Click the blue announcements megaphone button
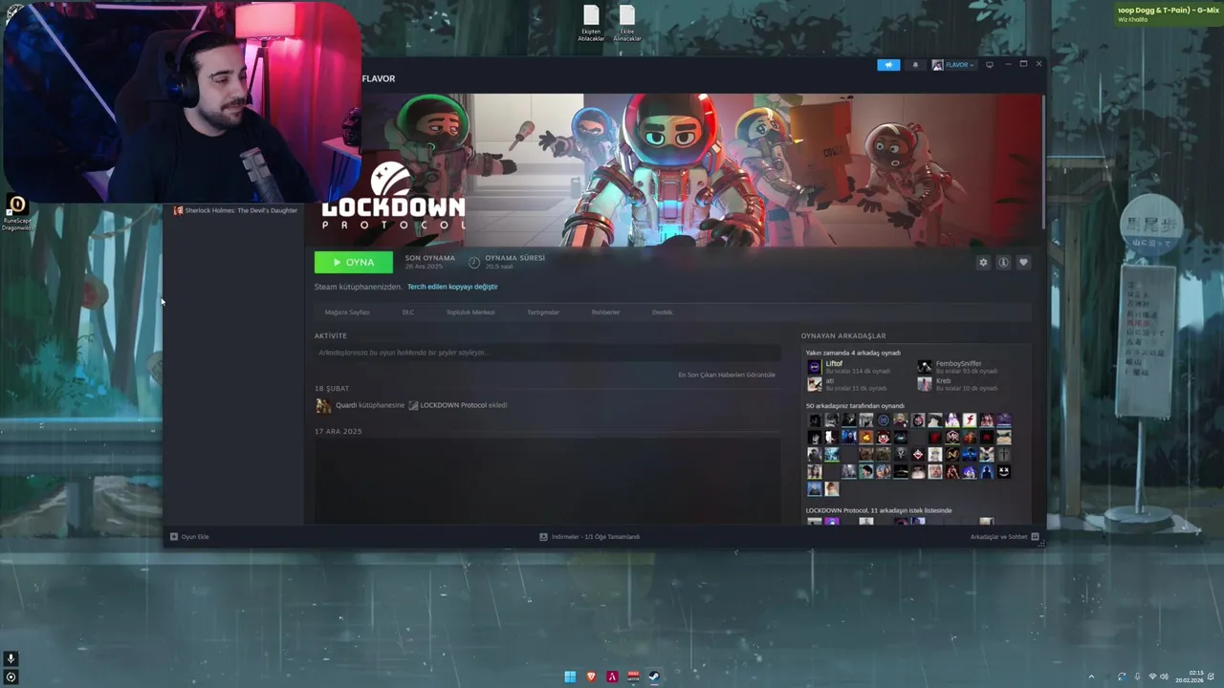1224x688 pixels. coord(888,65)
